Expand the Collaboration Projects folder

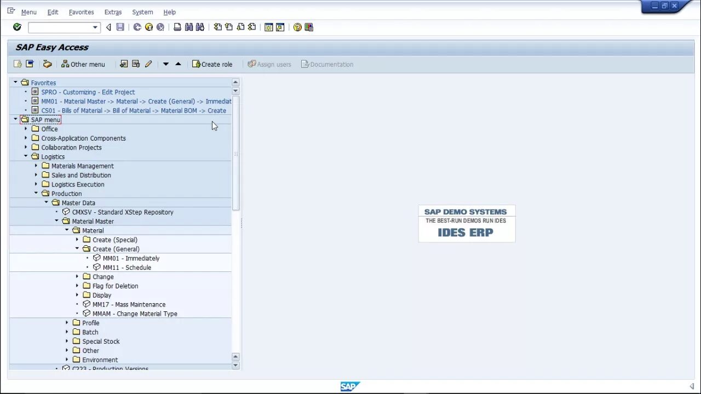pyautogui.click(x=26, y=147)
